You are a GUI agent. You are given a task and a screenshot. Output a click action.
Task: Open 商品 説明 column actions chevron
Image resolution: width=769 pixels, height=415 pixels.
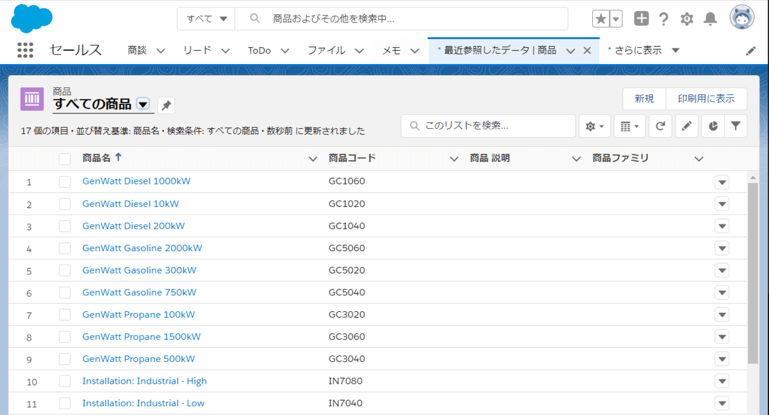tap(577, 159)
